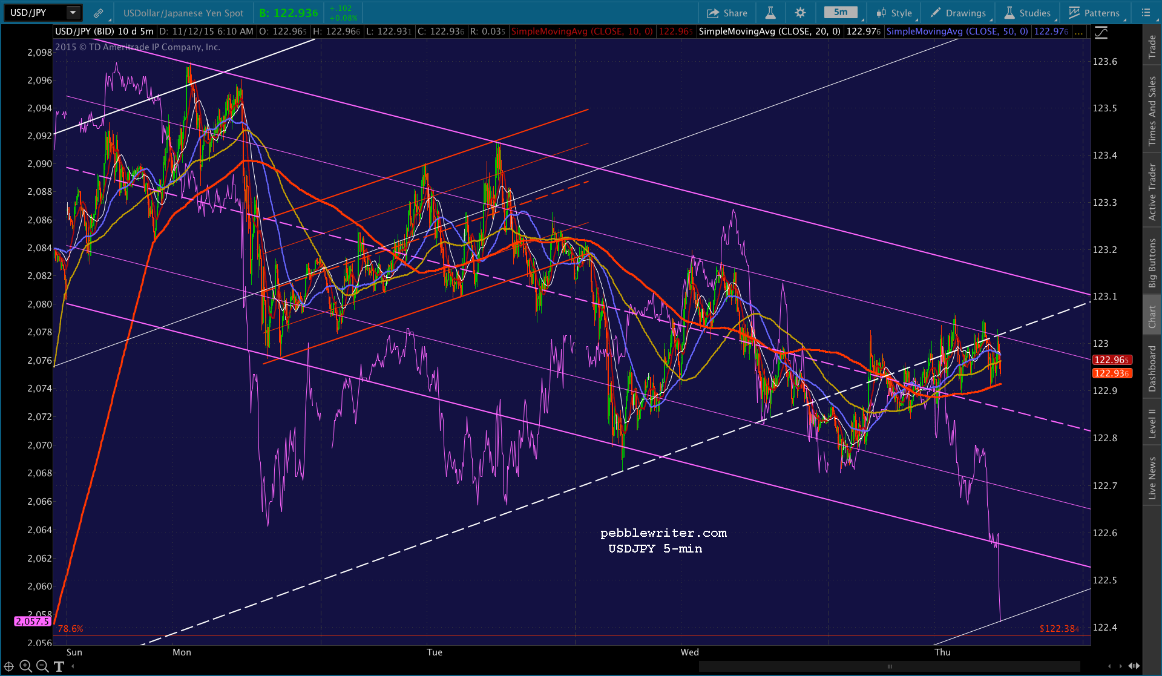Click the Drawings toolbar button
The width and height of the screenshot is (1162, 676).
(958, 13)
